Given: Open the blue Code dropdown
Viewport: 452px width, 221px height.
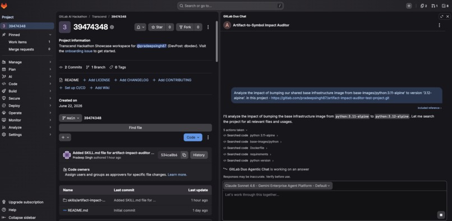Looking at the screenshot, I should click(x=193, y=137).
